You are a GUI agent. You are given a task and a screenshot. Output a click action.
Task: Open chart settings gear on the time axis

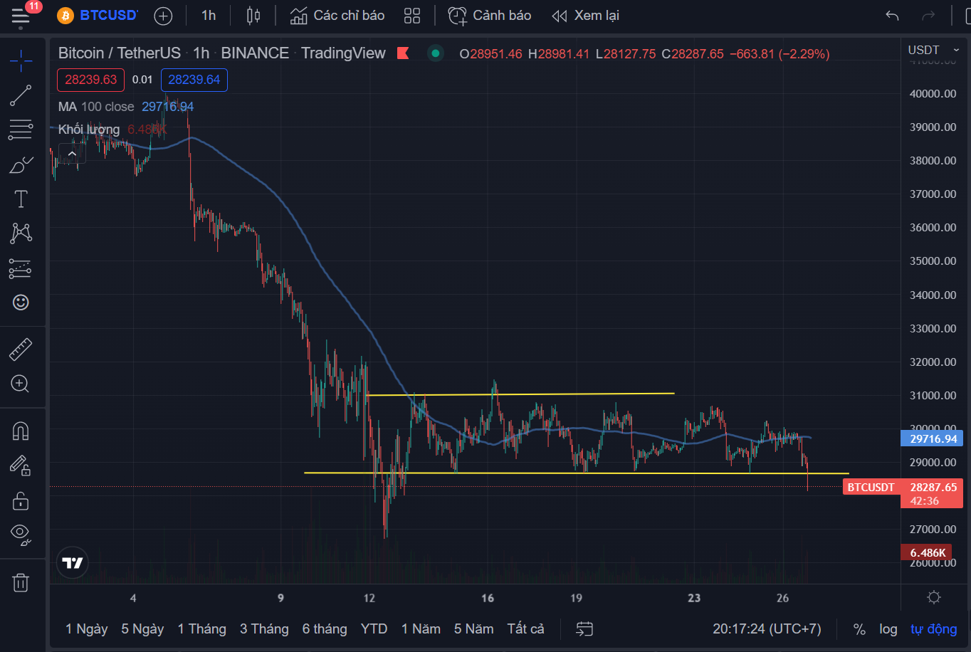click(934, 597)
